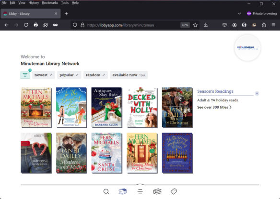
Task: Open the View menu
Action: click(22, 3)
